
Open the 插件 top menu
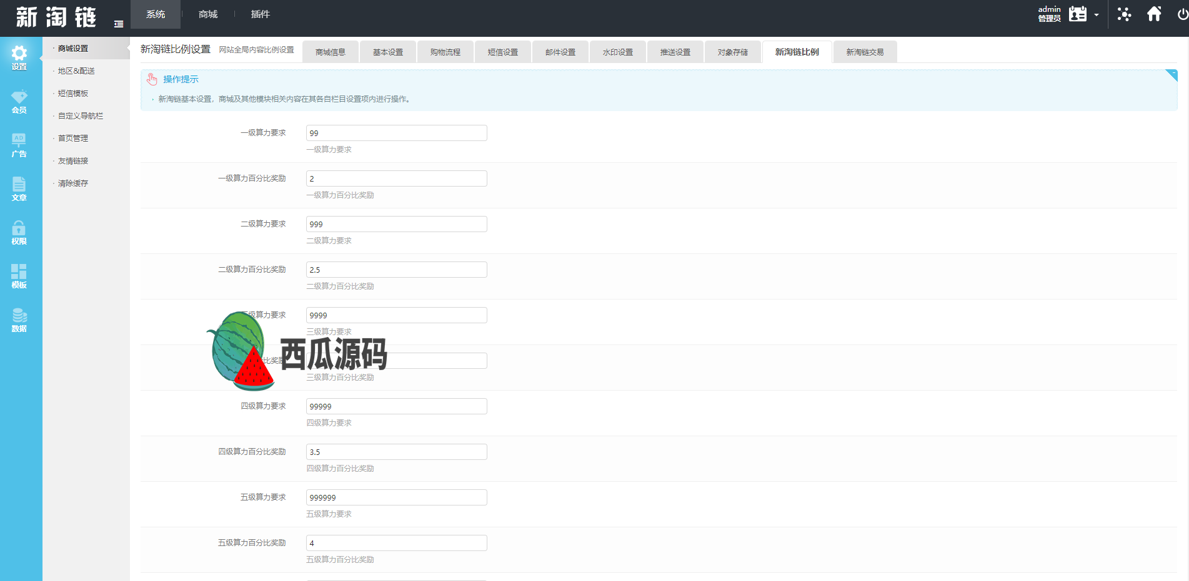pos(261,14)
